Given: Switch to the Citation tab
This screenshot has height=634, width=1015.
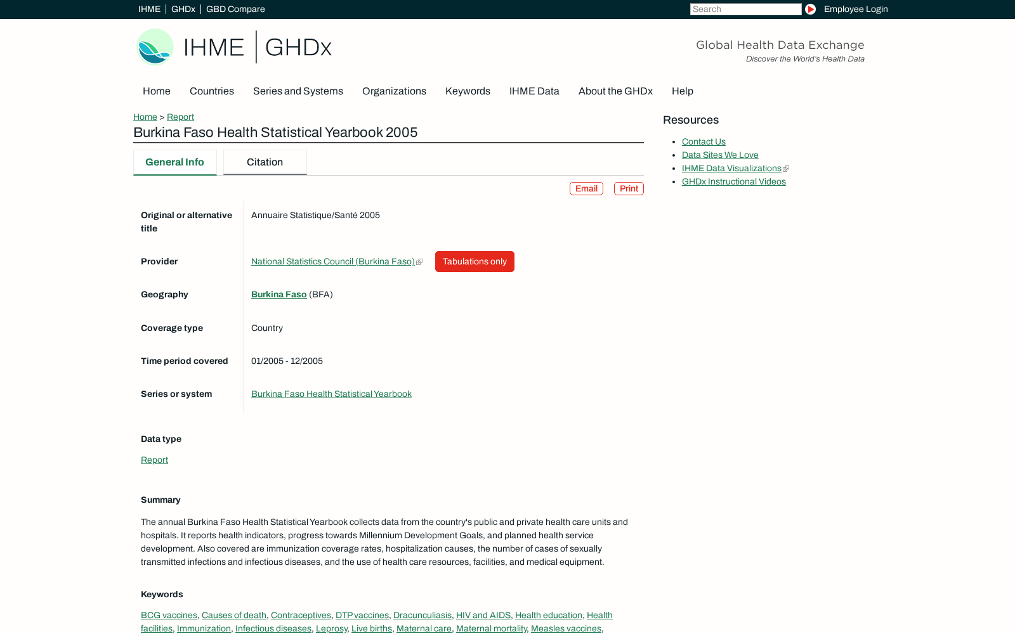Looking at the screenshot, I should point(265,162).
